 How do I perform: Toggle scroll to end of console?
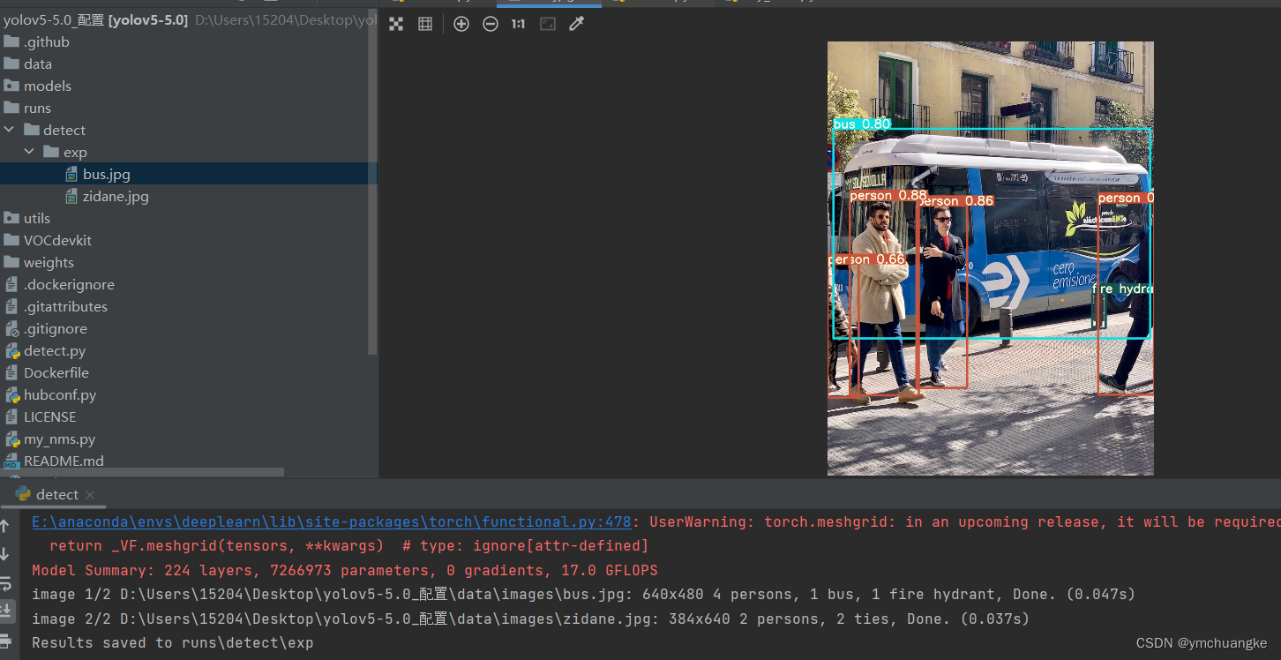pyautogui.click(x=5, y=611)
